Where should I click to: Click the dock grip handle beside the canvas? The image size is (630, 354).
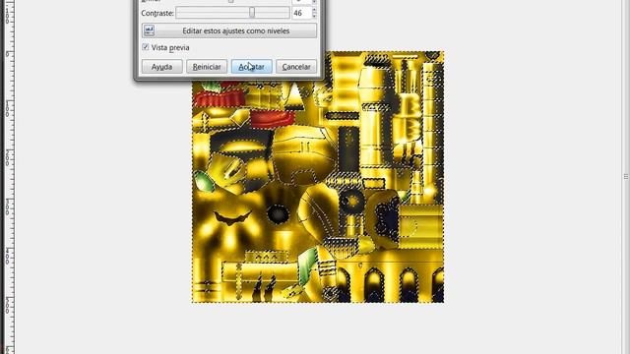(x=626, y=177)
